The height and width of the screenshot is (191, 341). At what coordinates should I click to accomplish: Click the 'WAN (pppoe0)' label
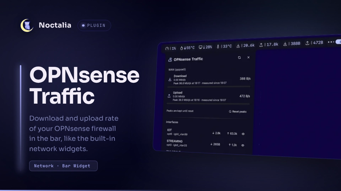click(x=177, y=70)
